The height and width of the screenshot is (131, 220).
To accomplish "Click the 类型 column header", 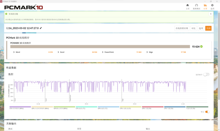I will pos(79,129).
